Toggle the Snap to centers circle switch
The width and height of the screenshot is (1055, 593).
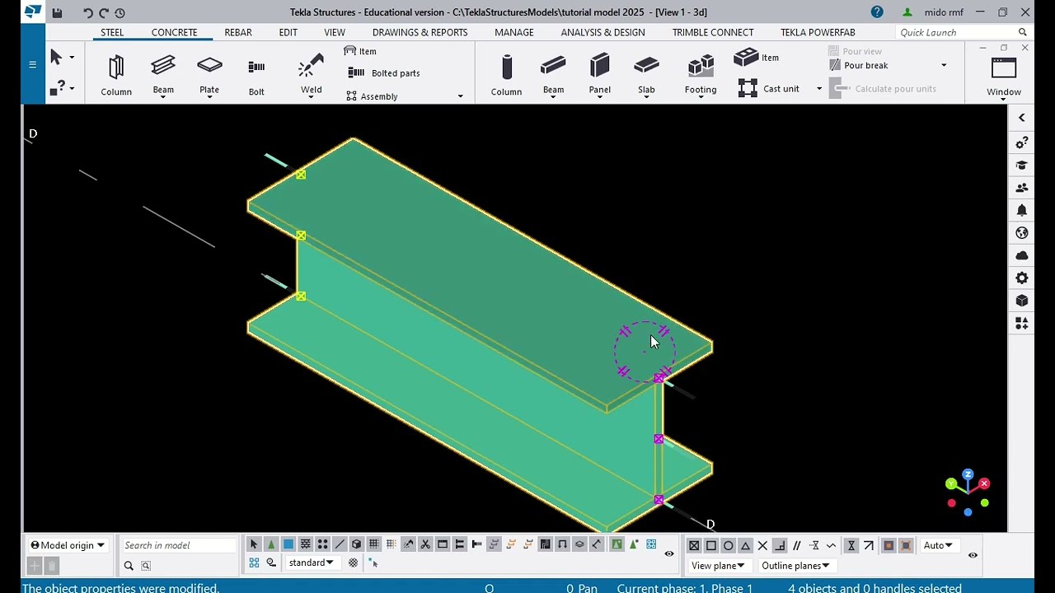tap(729, 545)
